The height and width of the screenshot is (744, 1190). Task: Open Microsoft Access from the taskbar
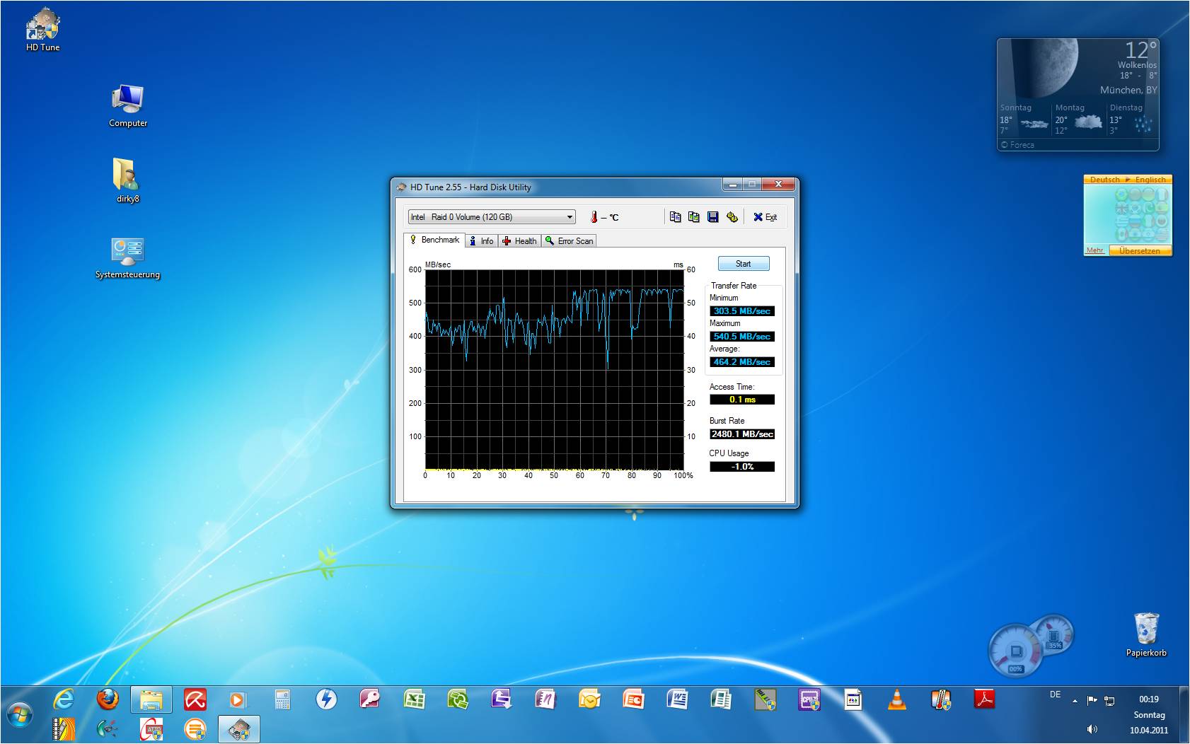pyautogui.click(x=369, y=700)
